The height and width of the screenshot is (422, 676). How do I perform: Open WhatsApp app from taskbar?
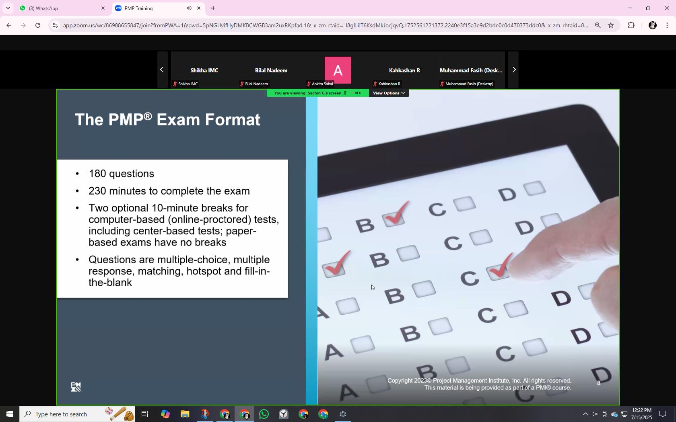click(264, 414)
